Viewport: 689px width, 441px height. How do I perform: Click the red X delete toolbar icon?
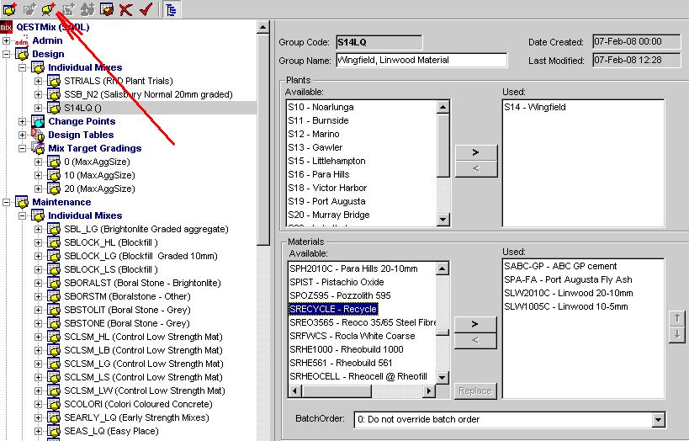click(x=126, y=9)
